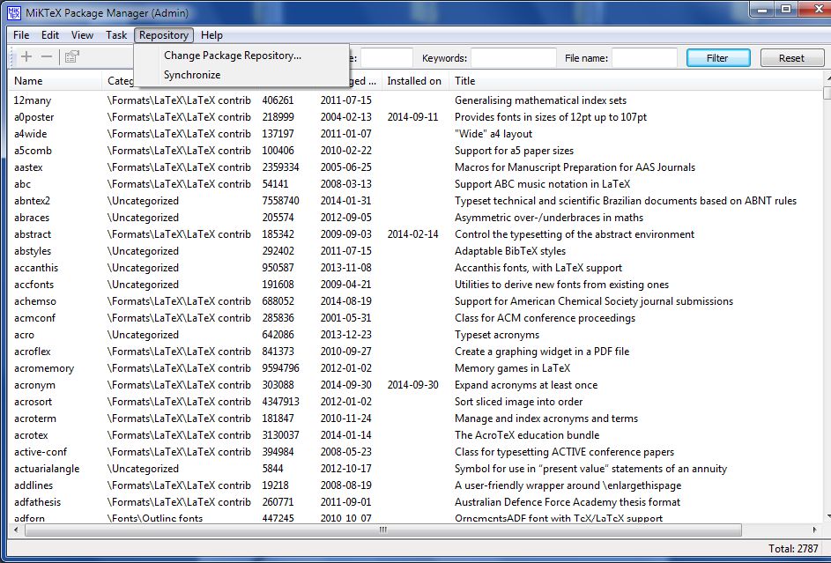Click the Reset button
The width and height of the screenshot is (831, 563).
791,58
